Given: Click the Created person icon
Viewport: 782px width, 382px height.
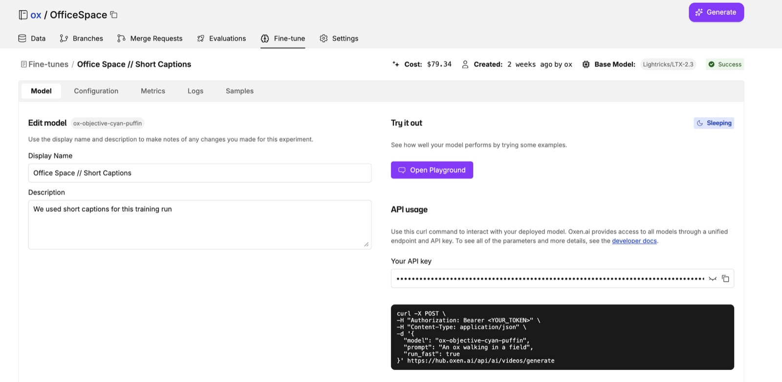Looking at the screenshot, I should coord(465,64).
